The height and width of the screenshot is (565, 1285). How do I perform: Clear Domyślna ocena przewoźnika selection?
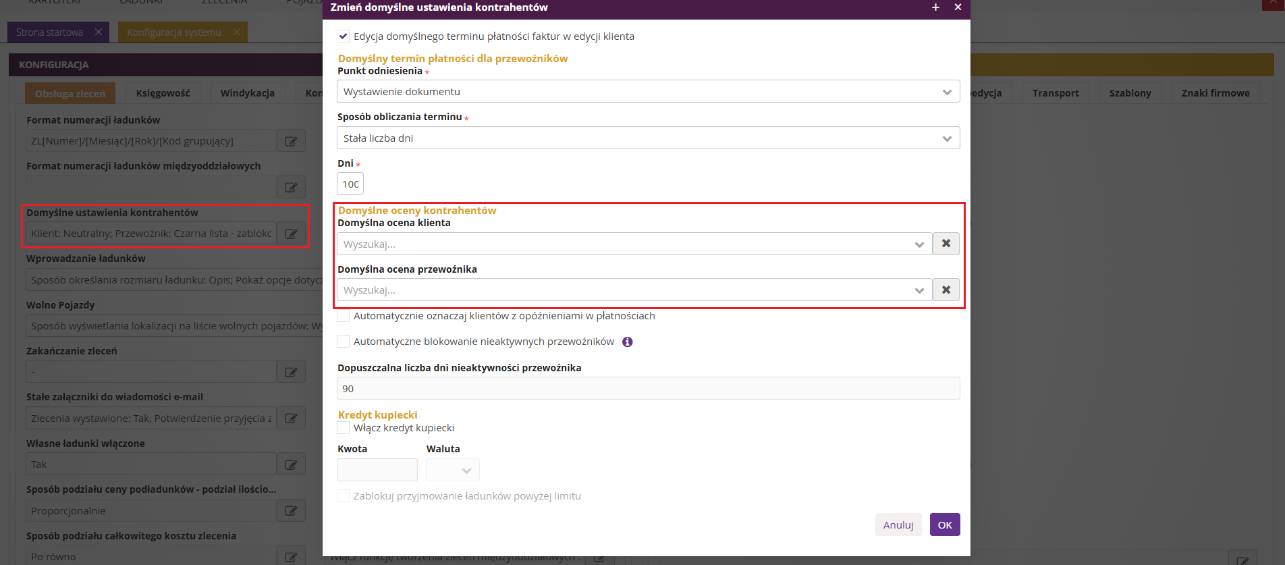pos(946,290)
